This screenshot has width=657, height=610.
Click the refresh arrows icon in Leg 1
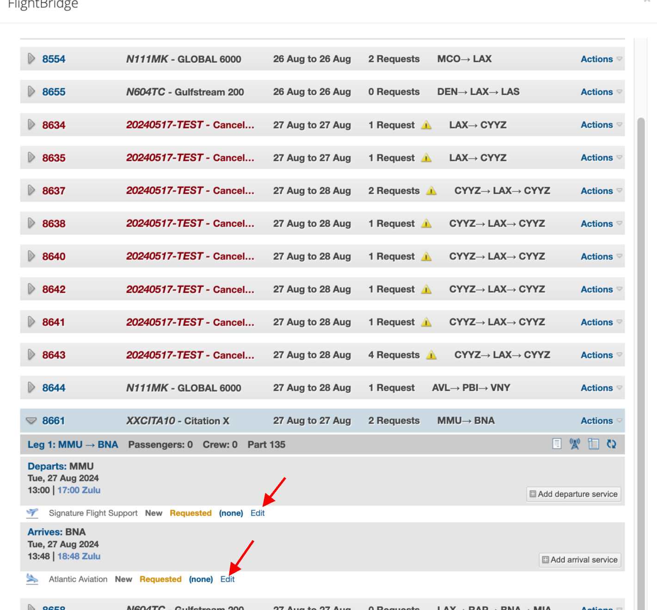click(611, 444)
